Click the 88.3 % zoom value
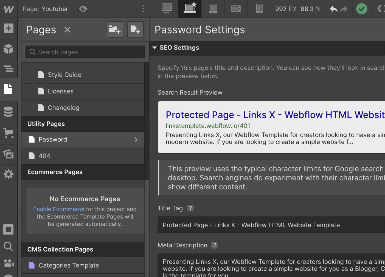The height and width of the screenshot is (277, 385). tap(311, 9)
